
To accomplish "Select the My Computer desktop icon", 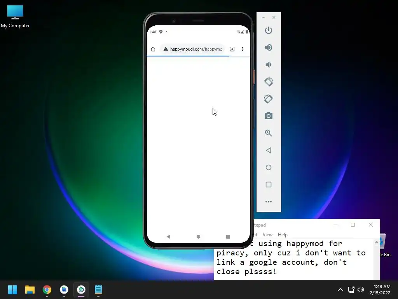I will pyautogui.click(x=15, y=16).
